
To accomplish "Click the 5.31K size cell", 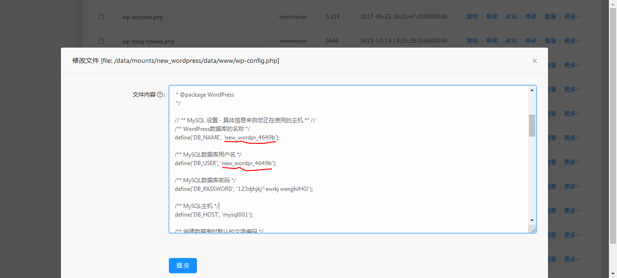I will coord(333,17).
